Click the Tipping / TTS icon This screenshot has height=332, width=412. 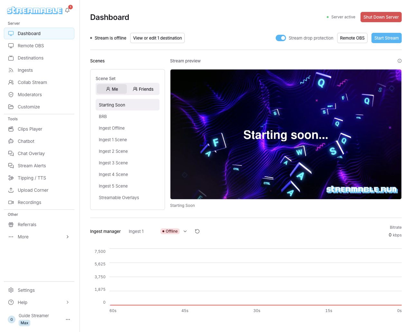tap(11, 178)
